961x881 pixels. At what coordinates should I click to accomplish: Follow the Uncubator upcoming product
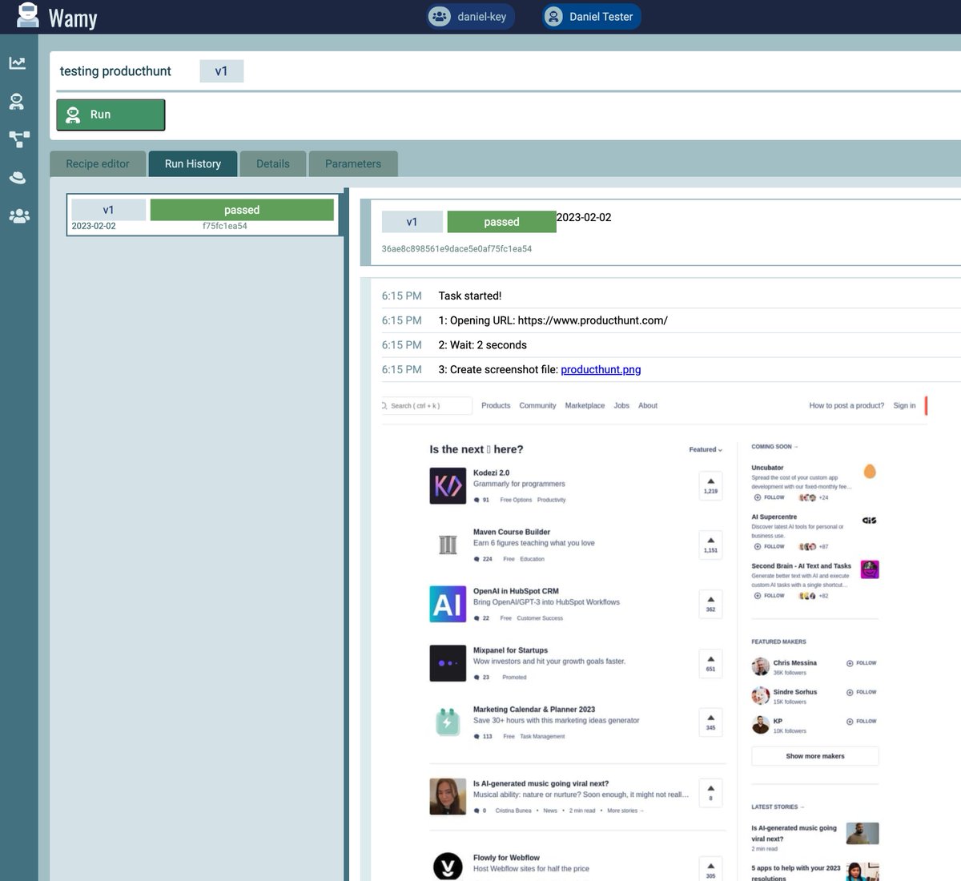click(x=770, y=497)
